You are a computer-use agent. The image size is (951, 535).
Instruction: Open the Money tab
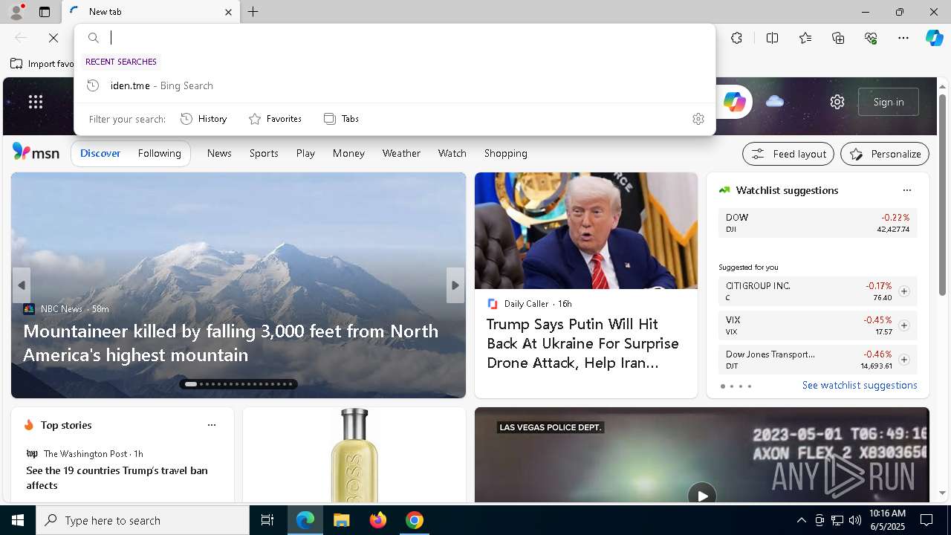(348, 153)
